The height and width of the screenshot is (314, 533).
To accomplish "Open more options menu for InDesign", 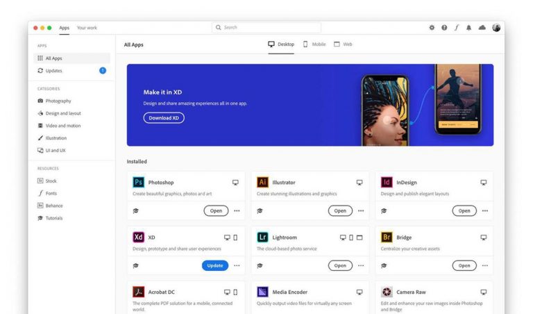I will click(485, 211).
